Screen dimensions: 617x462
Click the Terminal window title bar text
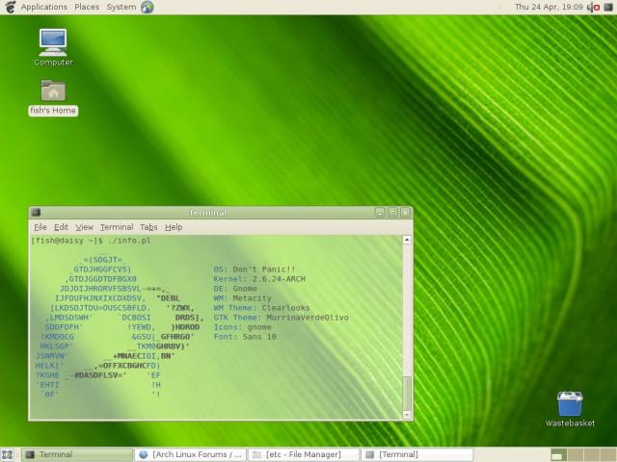click(x=207, y=213)
